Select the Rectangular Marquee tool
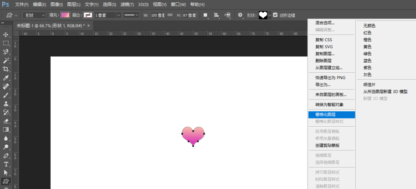The height and width of the screenshot is (189, 416). point(6,43)
